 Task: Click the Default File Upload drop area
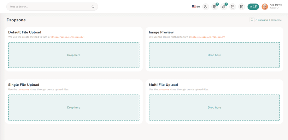[x=73, y=55]
